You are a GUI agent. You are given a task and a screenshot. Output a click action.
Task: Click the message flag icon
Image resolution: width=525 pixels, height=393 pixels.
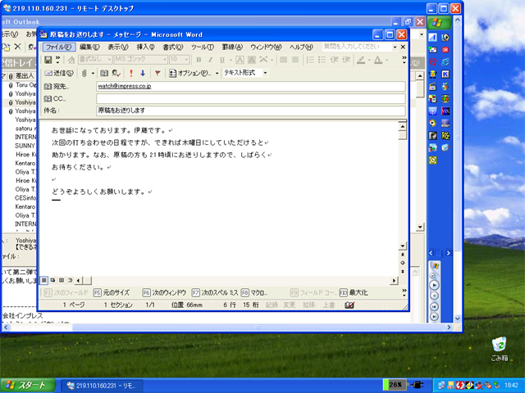pyautogui.click(x=157, y=72)
